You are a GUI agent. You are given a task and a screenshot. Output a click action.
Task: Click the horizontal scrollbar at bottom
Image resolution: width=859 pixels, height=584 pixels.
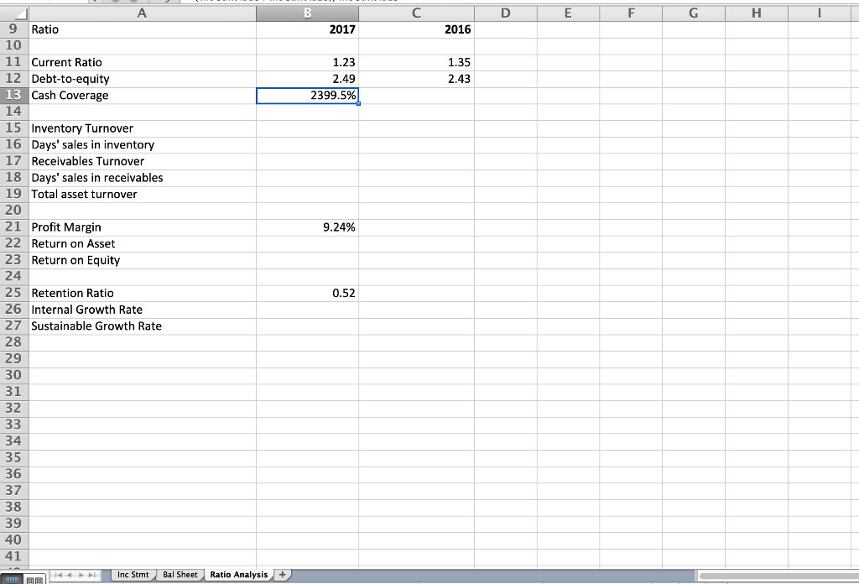tap(779, 576)
